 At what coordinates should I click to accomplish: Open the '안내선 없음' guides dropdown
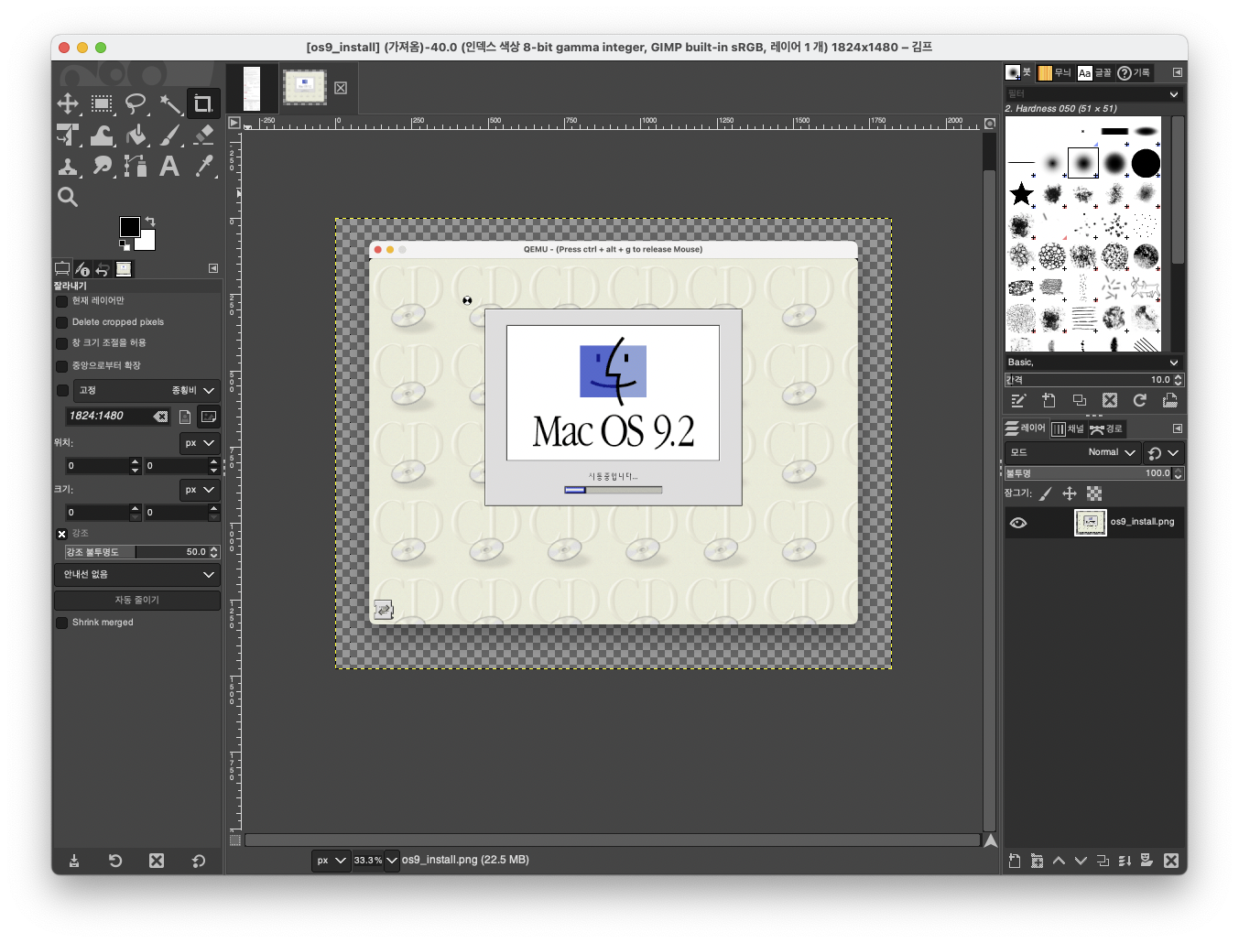tap(137, 575)
